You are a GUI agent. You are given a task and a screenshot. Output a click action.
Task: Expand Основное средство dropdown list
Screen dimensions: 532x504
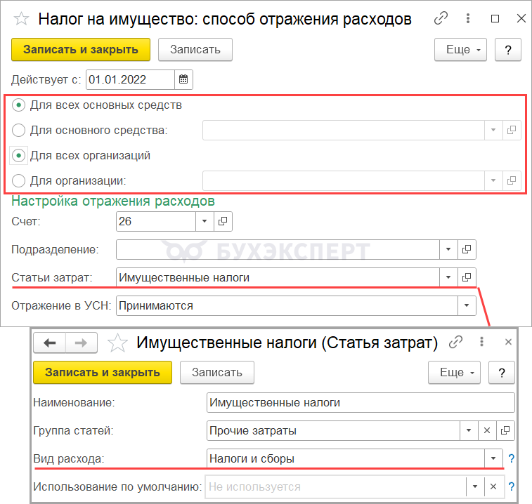(493, 130)
